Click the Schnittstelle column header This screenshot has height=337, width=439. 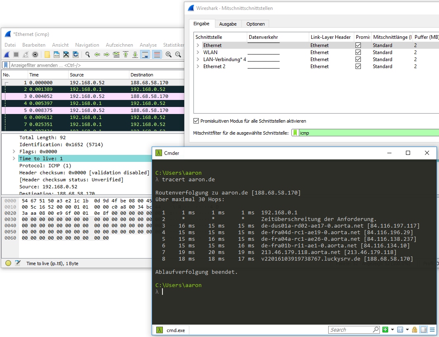[220, 37]
